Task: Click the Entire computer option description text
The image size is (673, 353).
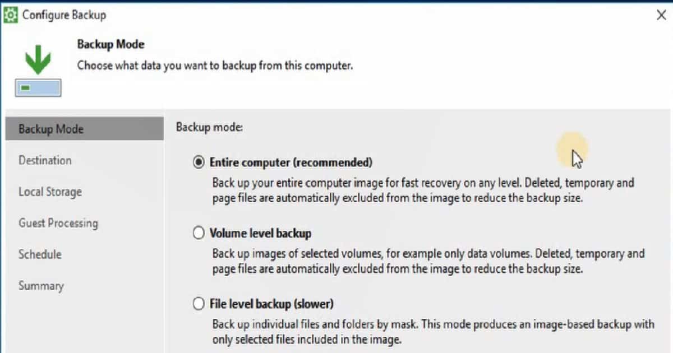Action: [x=423, y=191]
